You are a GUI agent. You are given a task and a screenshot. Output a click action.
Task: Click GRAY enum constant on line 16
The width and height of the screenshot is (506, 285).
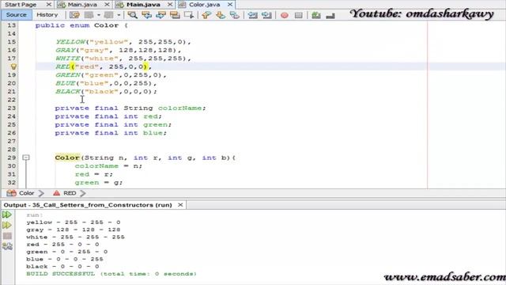coord(65,50)
